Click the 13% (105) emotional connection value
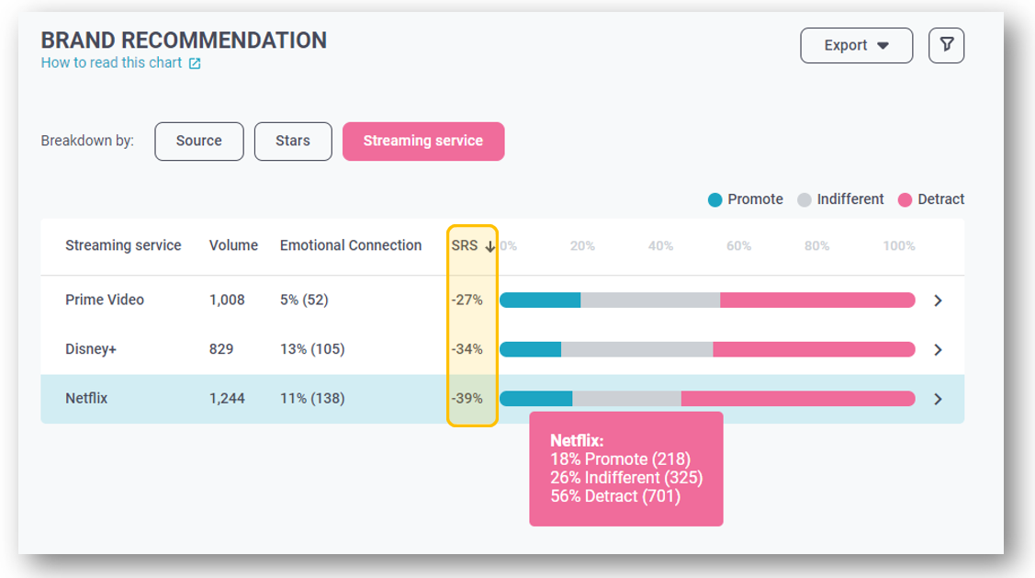Viewport: 1035px width, 578px height. click(x=312, y=349)
